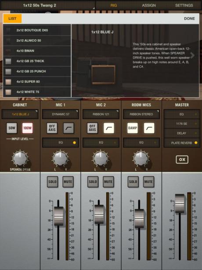The image size is (202, 270).
Task: Click 4x12 WHITE 75 cabinet thumbnail icon
Action: click(8, 92)
